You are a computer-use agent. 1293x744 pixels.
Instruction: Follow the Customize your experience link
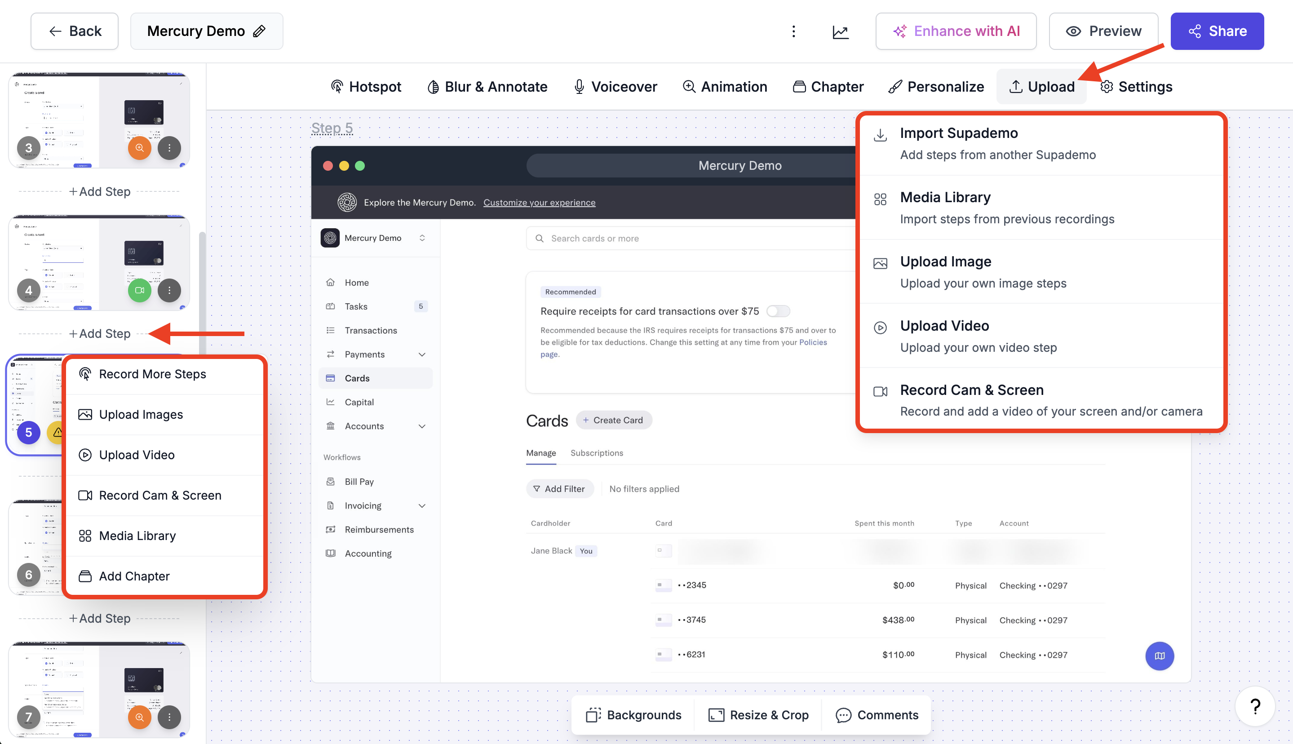coord(539,203)
